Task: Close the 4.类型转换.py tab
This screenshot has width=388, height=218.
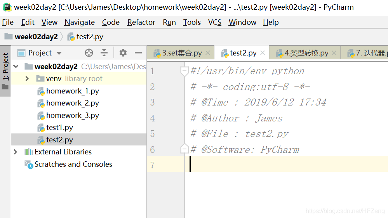Action: (x=334, y=53)
